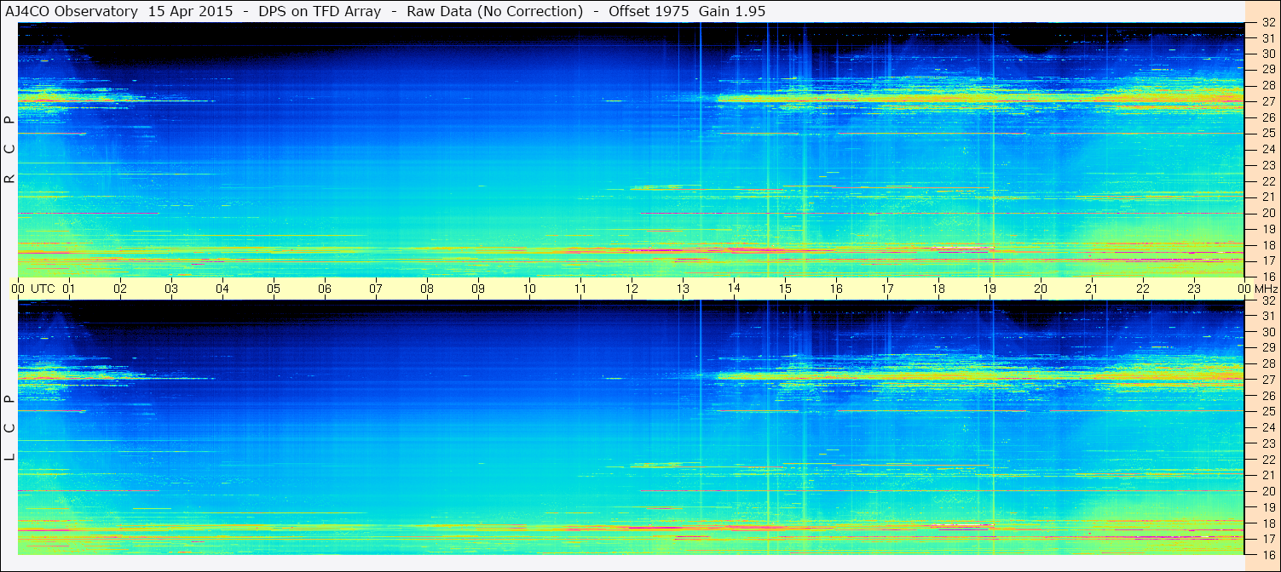1281x572 pixels.
Task: Click the 03 hour mark on time axis
Action: (x=171, y=289)
